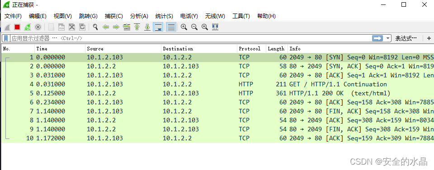The image size is (434, 170).
Task: Select packet 2 SYN, ACK row
Action: coord(217,66)
